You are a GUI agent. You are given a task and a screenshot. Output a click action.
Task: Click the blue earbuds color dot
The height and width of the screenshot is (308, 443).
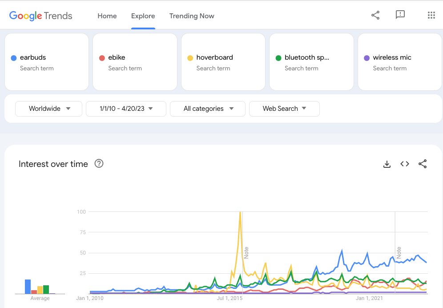point(13,58)
